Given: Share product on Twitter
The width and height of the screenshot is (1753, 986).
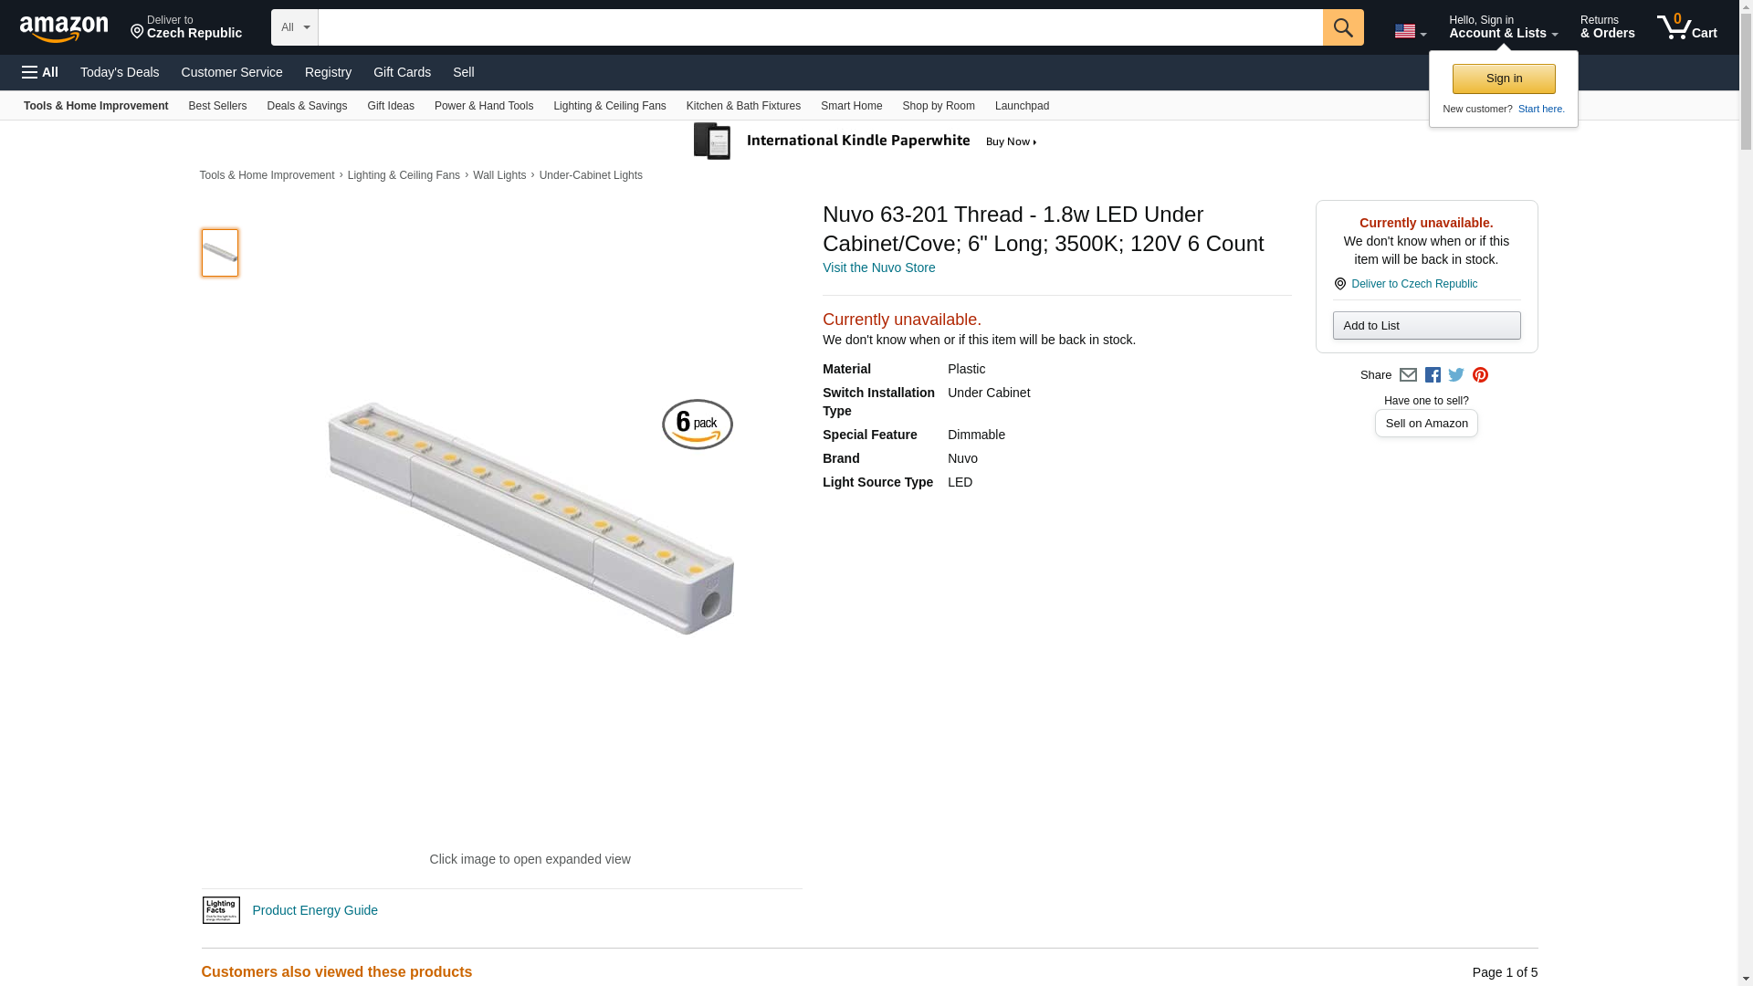Looking at the screenshot, I should (1456, 375).
